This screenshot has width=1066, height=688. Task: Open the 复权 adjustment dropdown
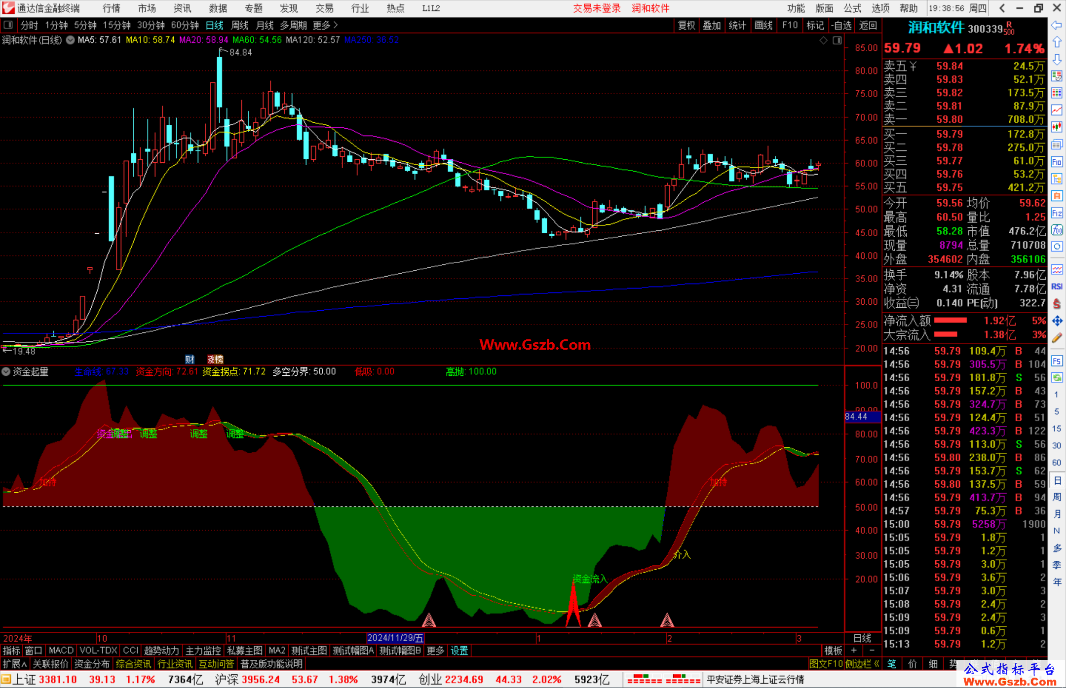click(x=686, y=25)
